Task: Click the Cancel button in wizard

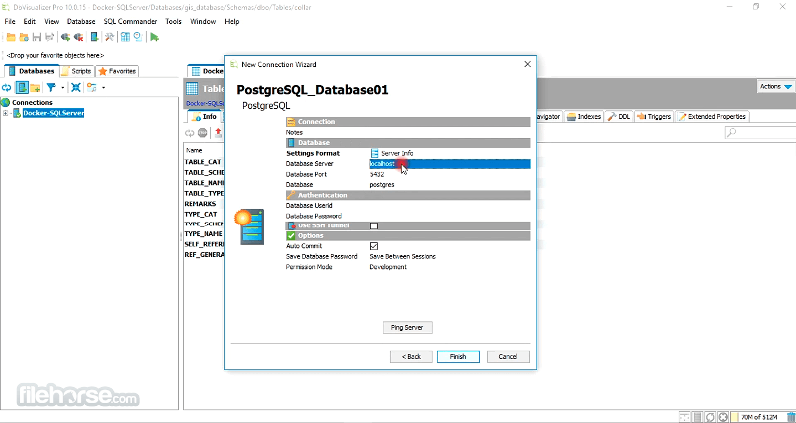Action: click(508, 357)
